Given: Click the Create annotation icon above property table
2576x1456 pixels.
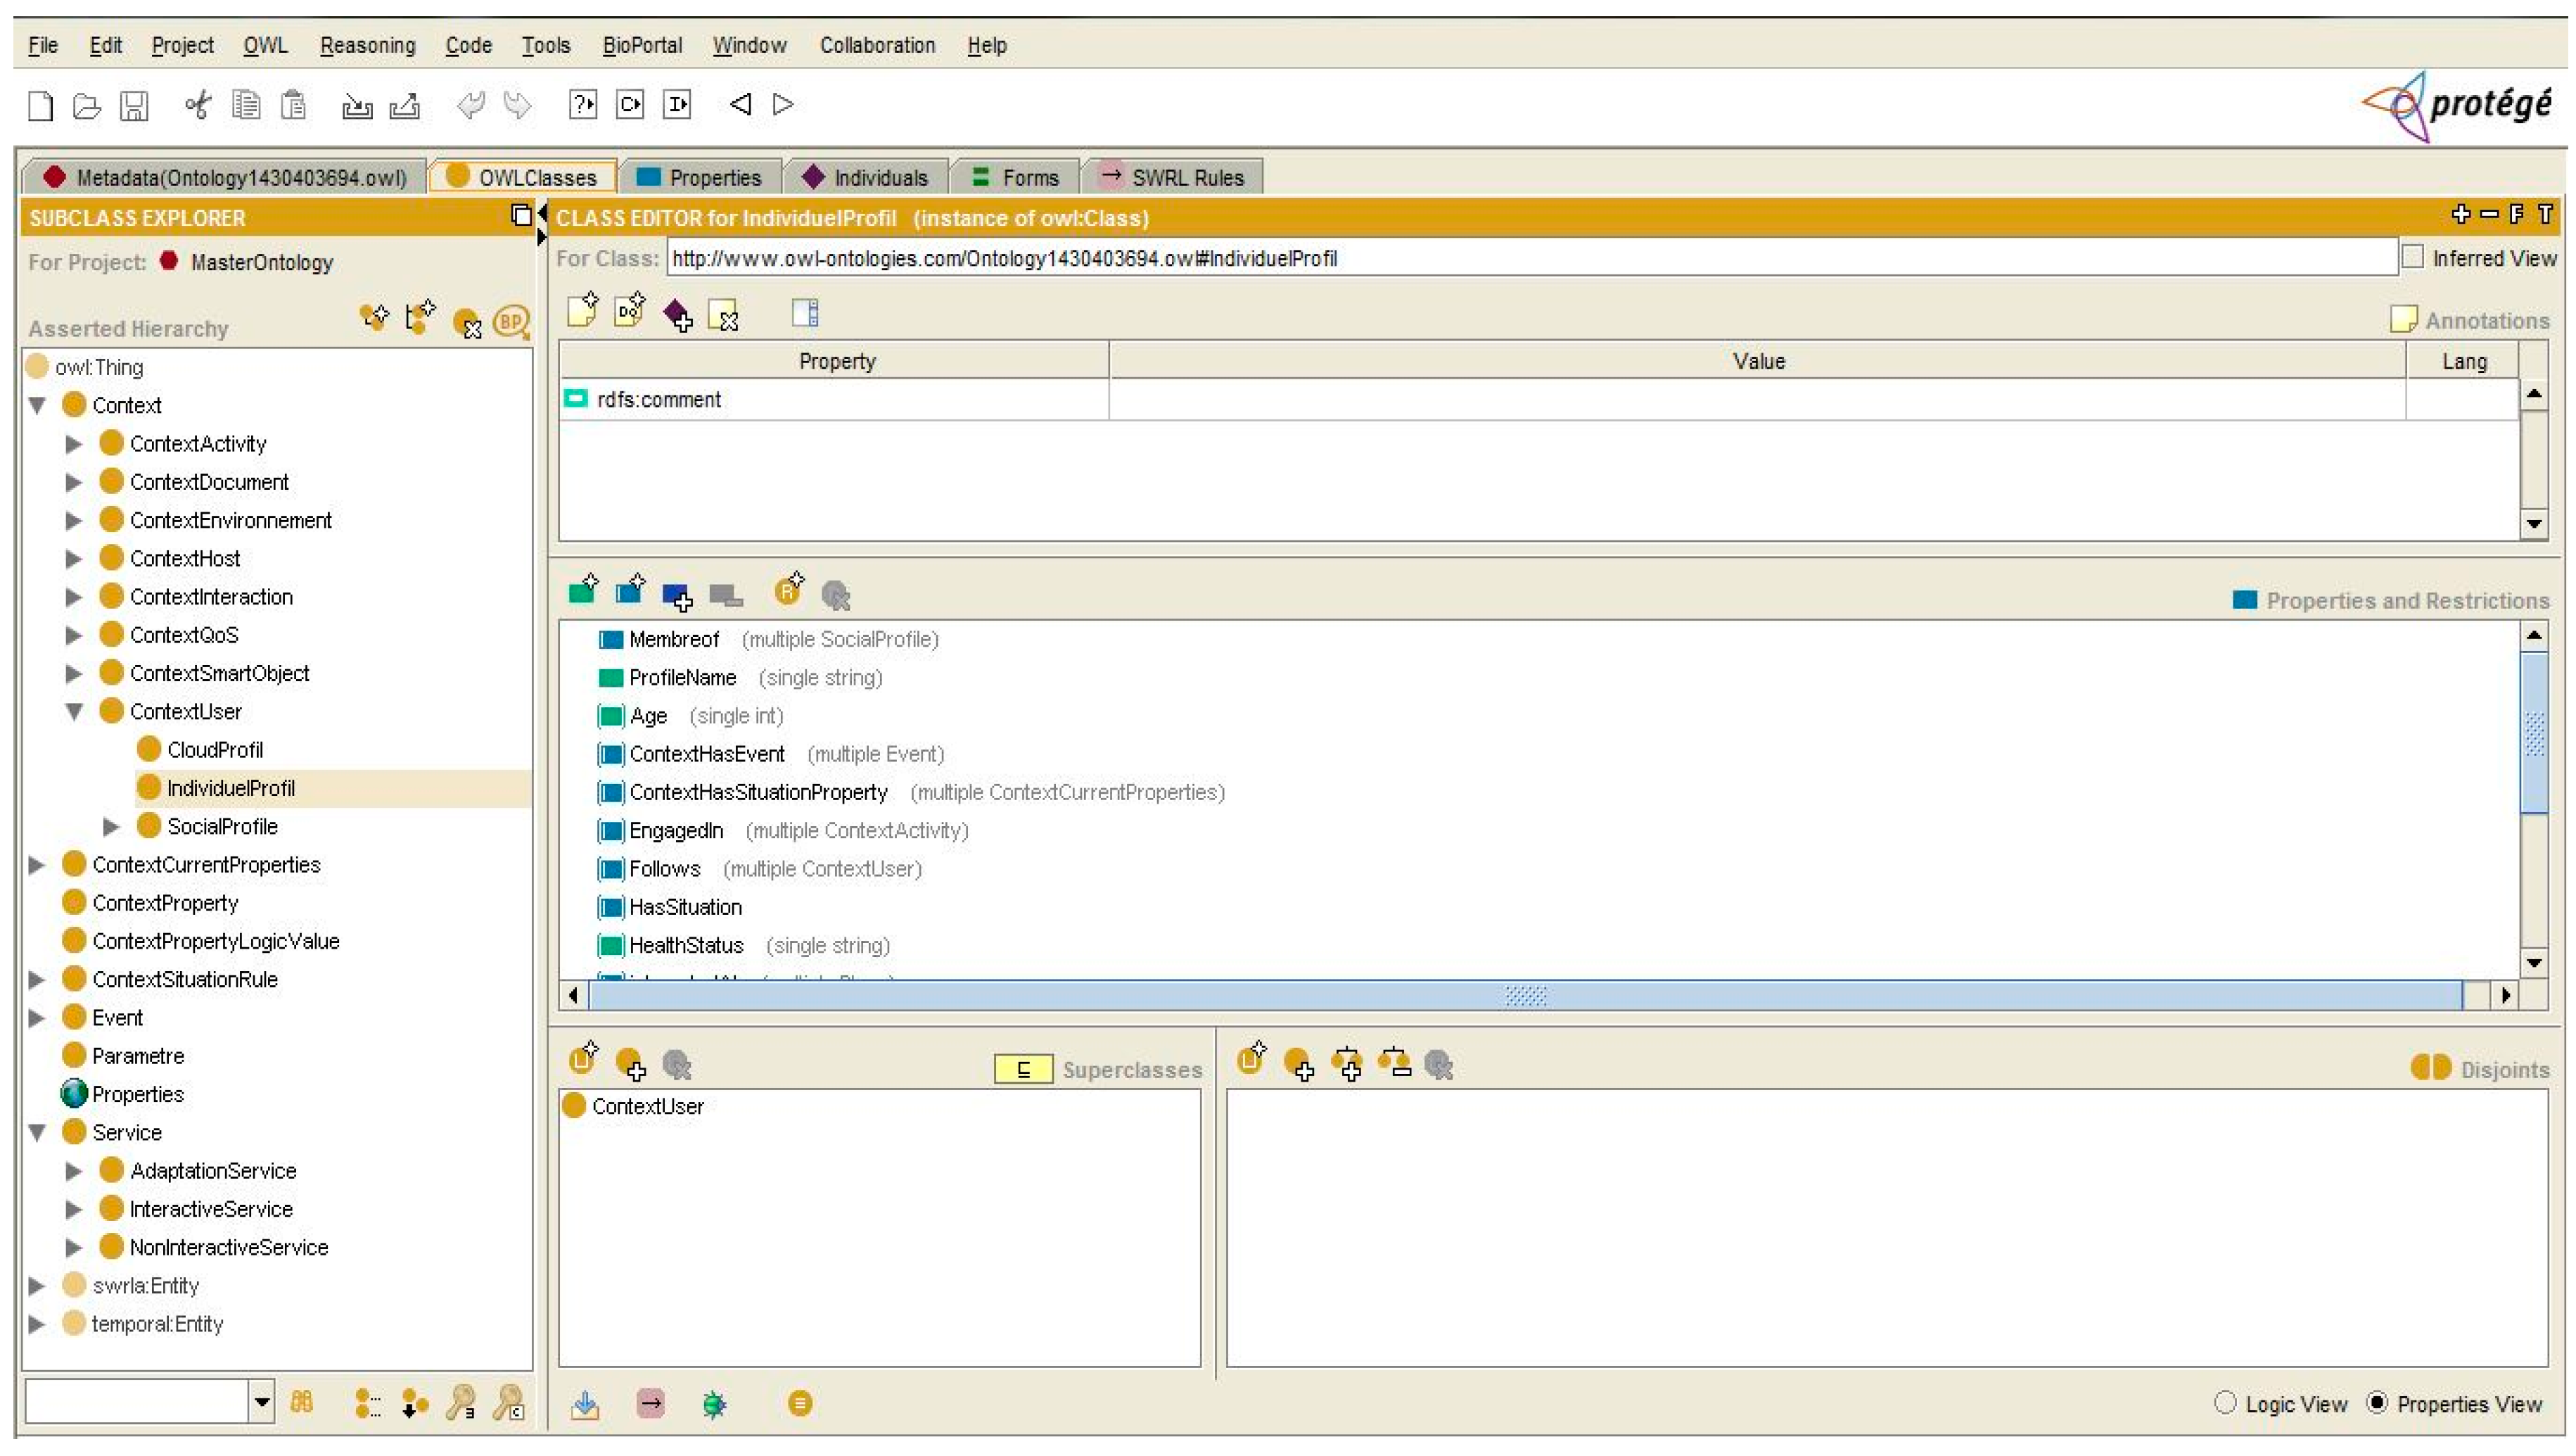Looking at the screenshot, I should (x=583, y=312).
